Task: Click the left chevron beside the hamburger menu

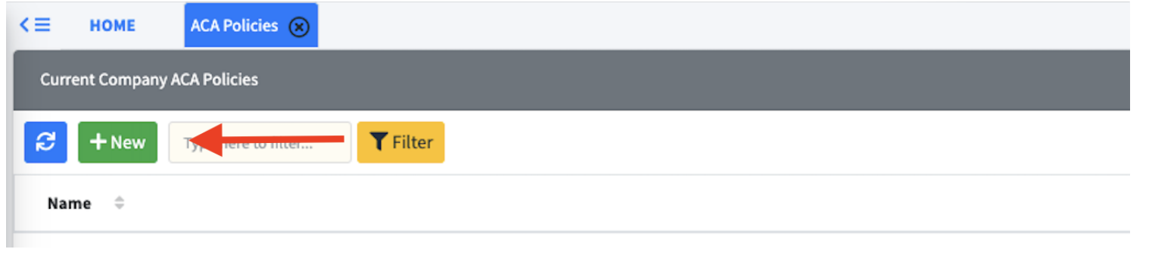Action: pyautogui.click(x=24, y=25)
